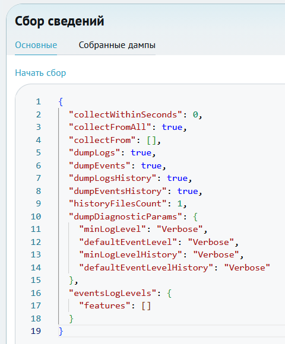Click line number 10 in the gutter
The image size is (285, 344).
pos(36,216)
